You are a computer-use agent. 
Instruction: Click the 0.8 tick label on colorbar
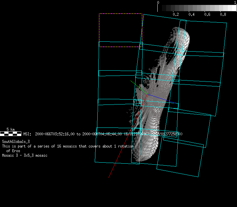pos(223,15)
